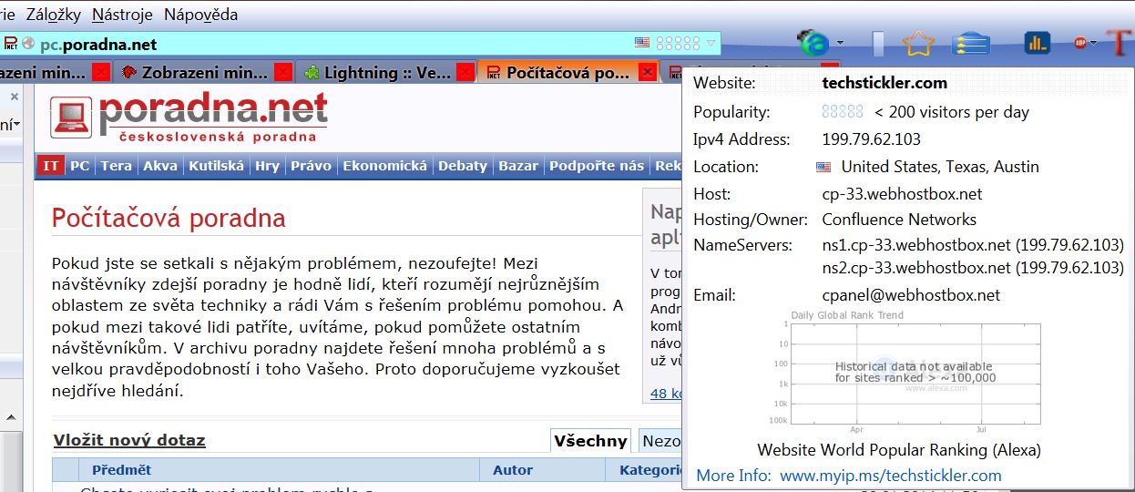
Task: Open the Hry section in nav bar
Action: point(268,166)
